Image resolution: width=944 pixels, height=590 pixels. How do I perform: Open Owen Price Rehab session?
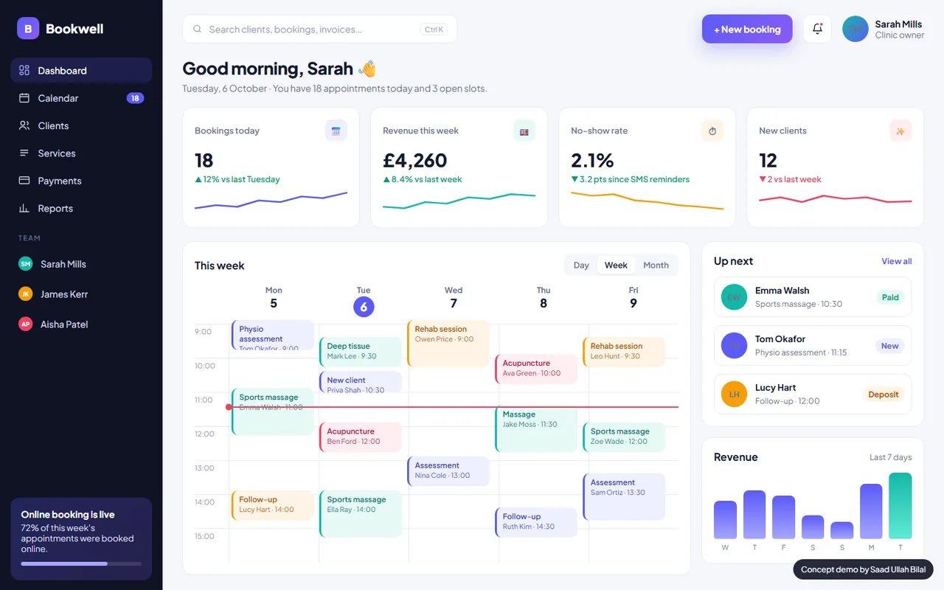[x=448, y=343]
